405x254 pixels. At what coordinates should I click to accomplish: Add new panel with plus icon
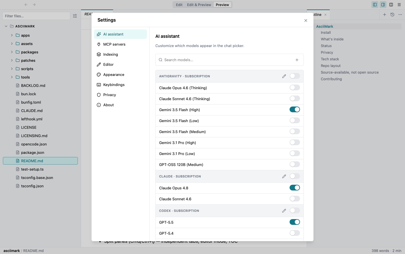(384, 14)
